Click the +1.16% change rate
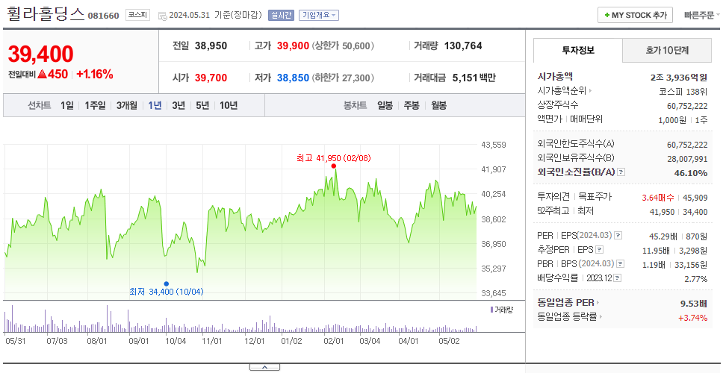Image resolution: width=723 pixels, height=373 pixels. (95, 74)
